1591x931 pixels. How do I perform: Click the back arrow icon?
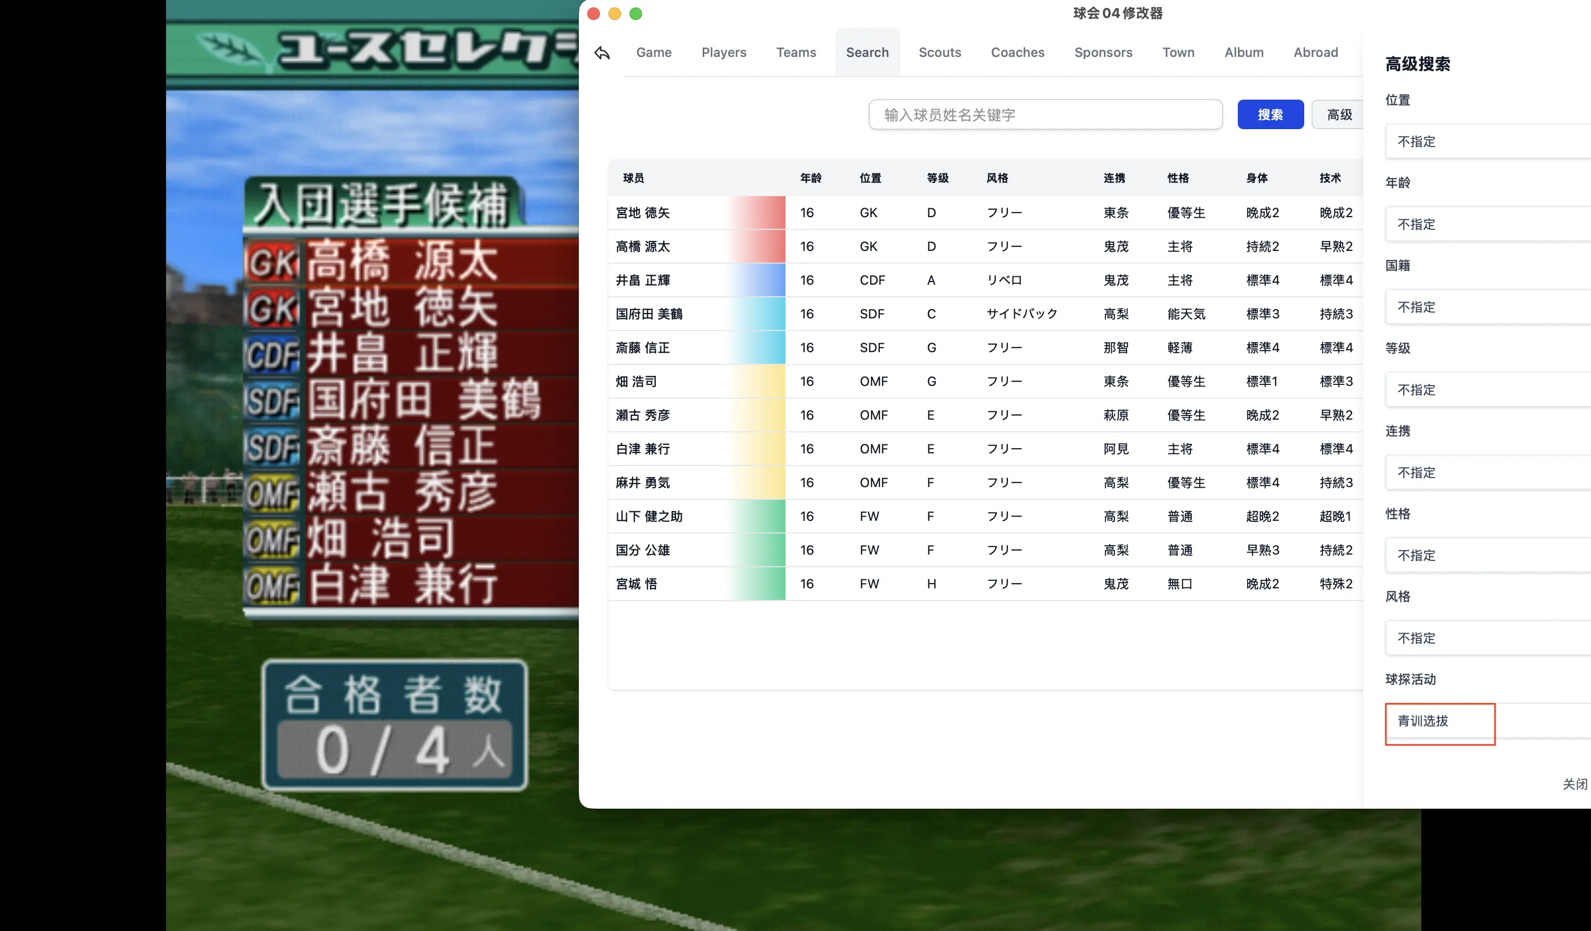(x=601, y=53)
